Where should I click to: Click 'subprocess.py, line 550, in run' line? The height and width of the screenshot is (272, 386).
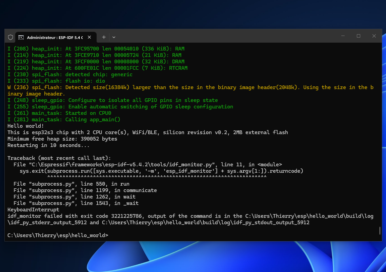point(72,184)
